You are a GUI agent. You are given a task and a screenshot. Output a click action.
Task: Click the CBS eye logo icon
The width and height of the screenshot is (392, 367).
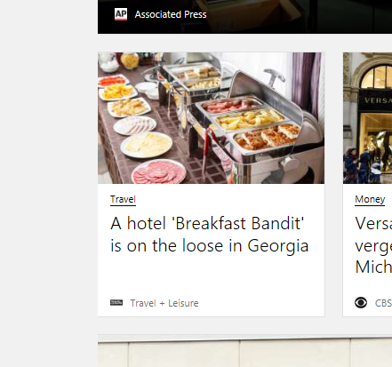[361, 302]
